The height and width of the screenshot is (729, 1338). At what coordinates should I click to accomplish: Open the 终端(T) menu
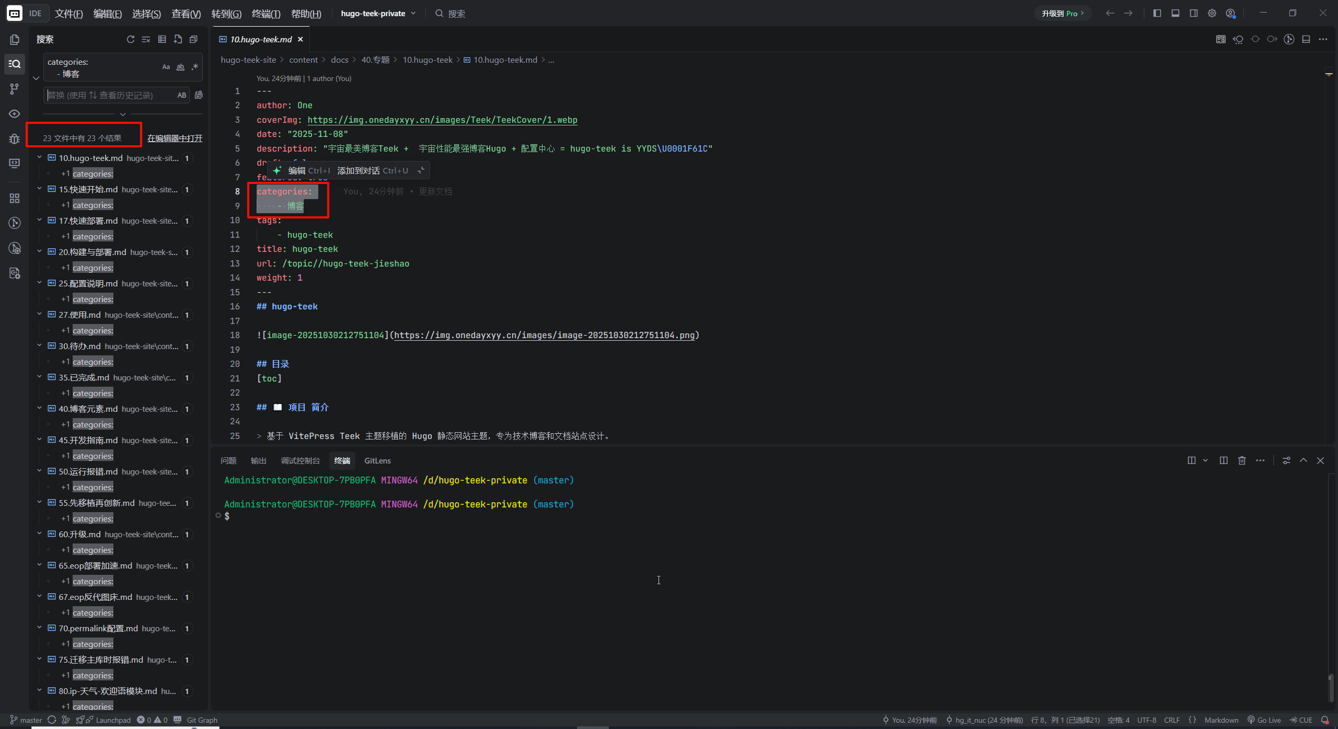[x=266, y=14]
